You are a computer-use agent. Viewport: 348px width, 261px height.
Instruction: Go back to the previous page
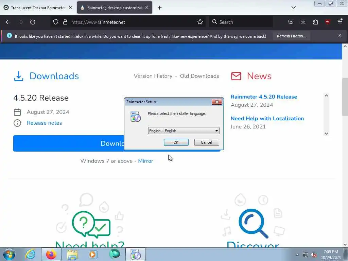(x=8, y=22)
